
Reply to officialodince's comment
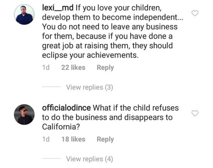(105, 139)
